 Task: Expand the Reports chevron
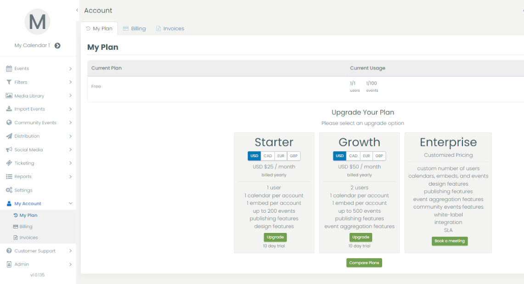pyautogui.click(x=71, y=176)
